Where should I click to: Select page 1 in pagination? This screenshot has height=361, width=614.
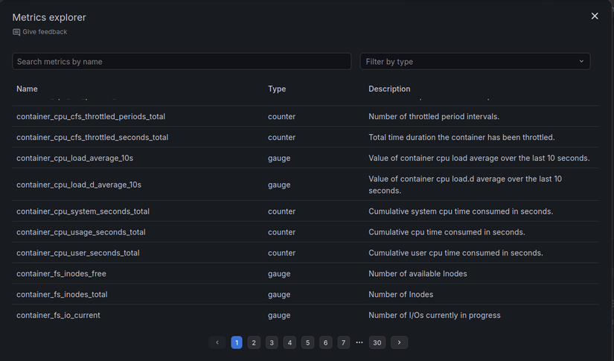(237, 342)
